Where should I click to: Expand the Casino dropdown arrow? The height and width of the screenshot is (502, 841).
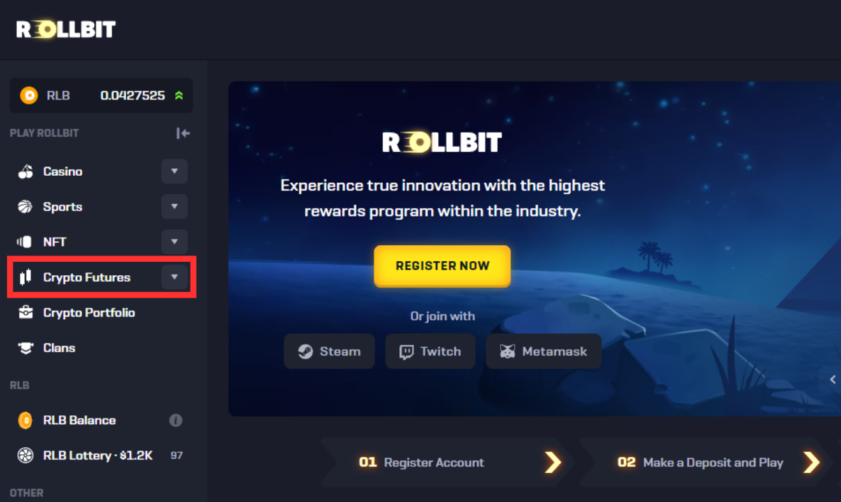tap(175, 171)
